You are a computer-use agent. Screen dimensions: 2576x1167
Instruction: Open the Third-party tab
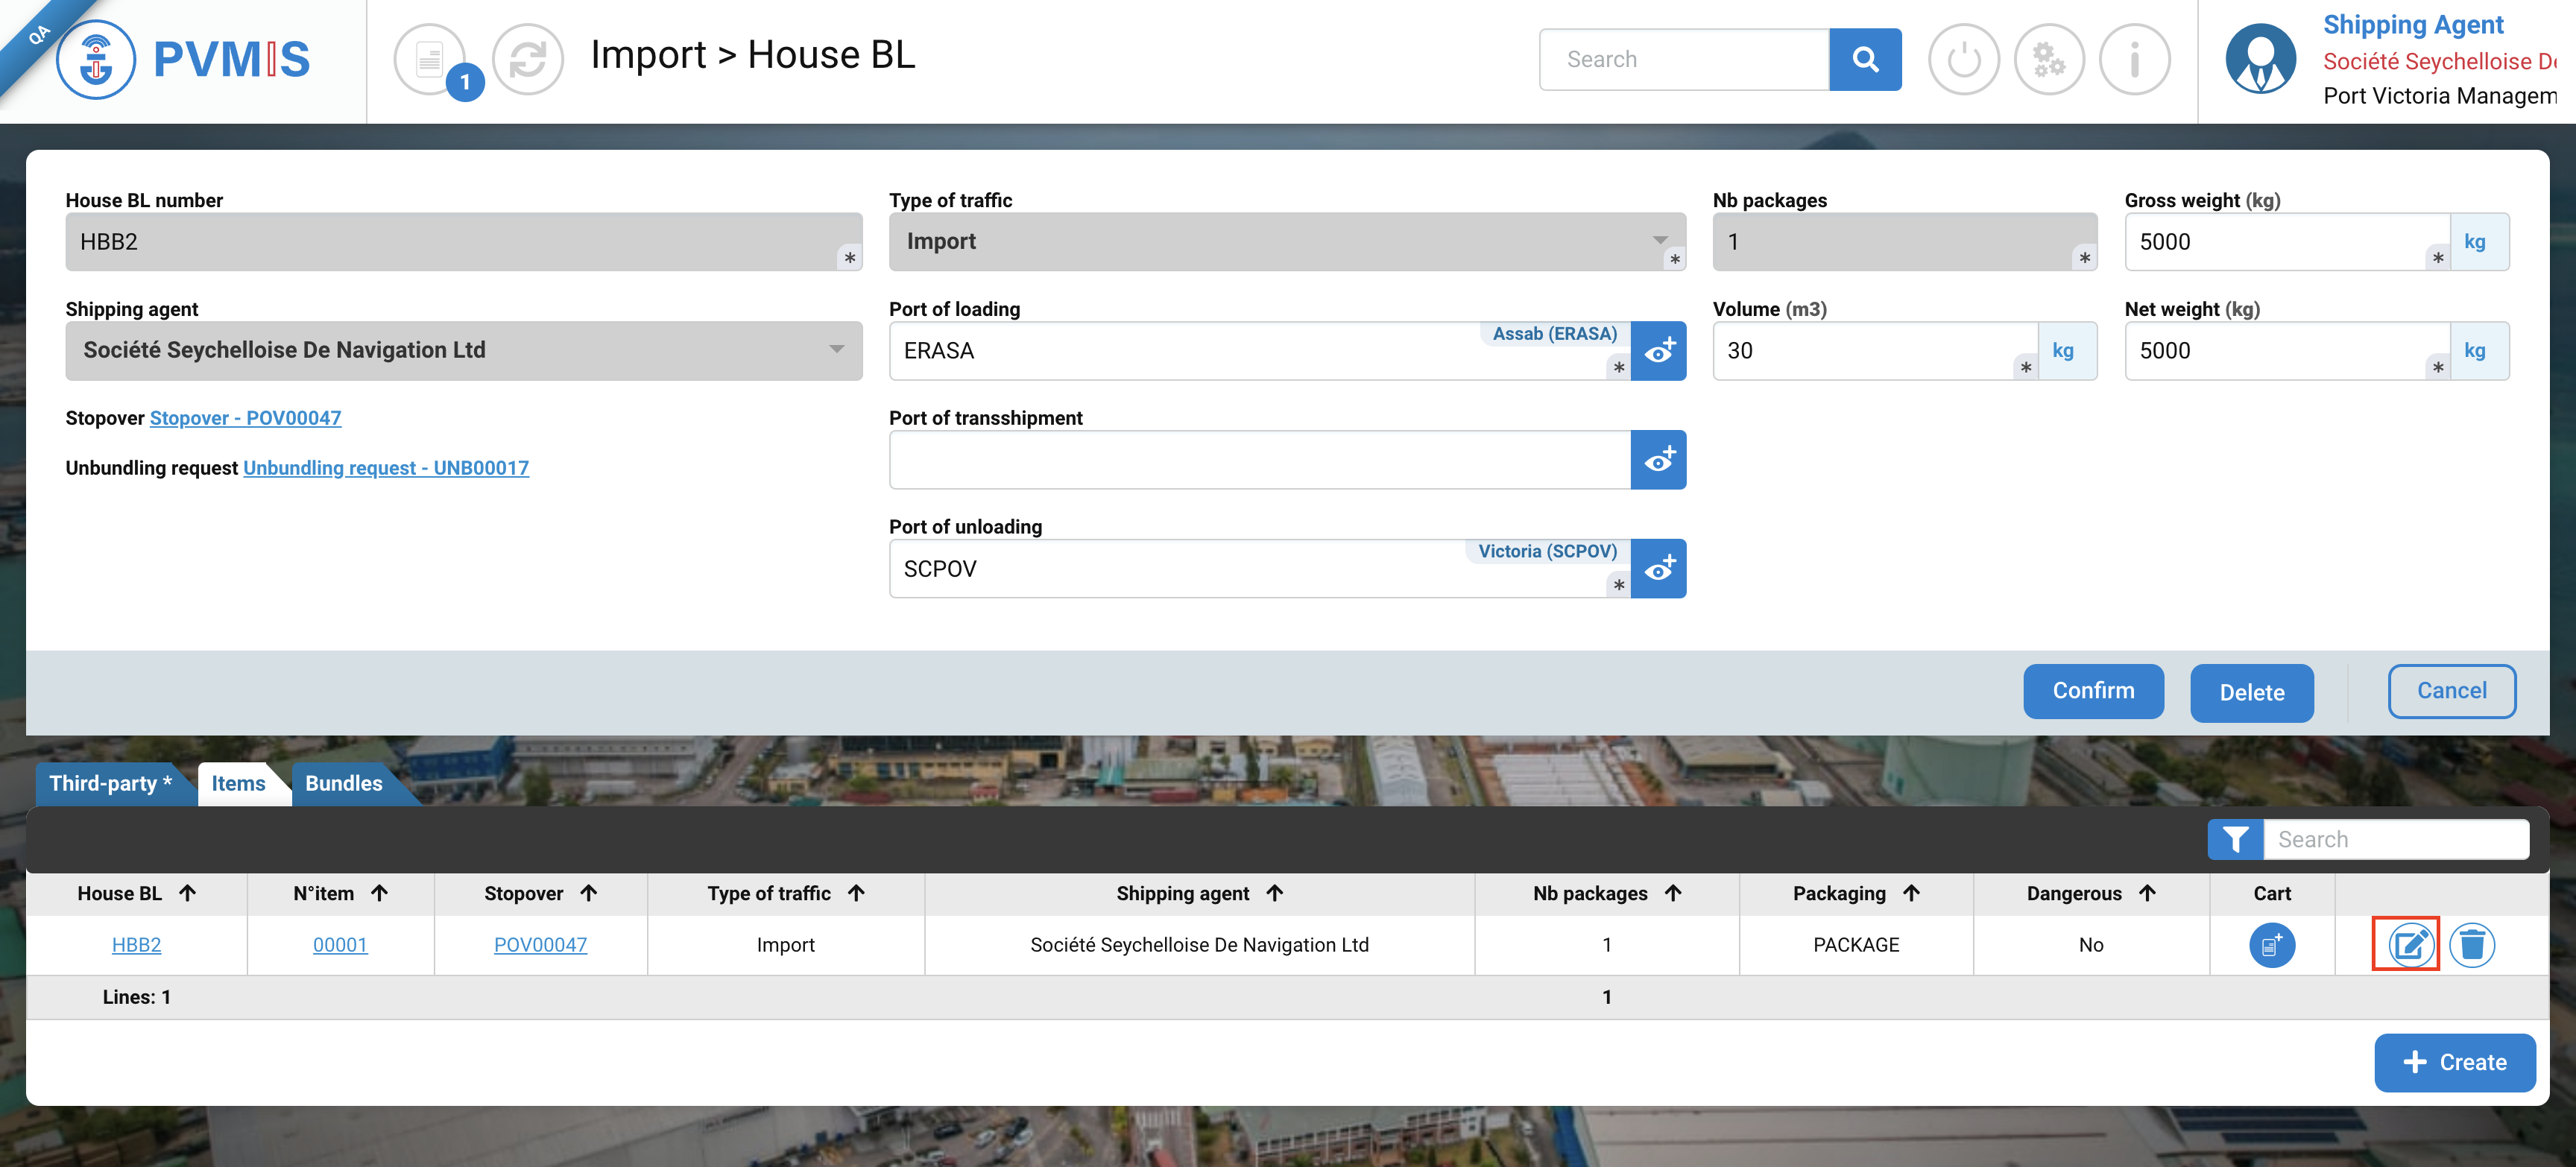click(x=110, y=783)
